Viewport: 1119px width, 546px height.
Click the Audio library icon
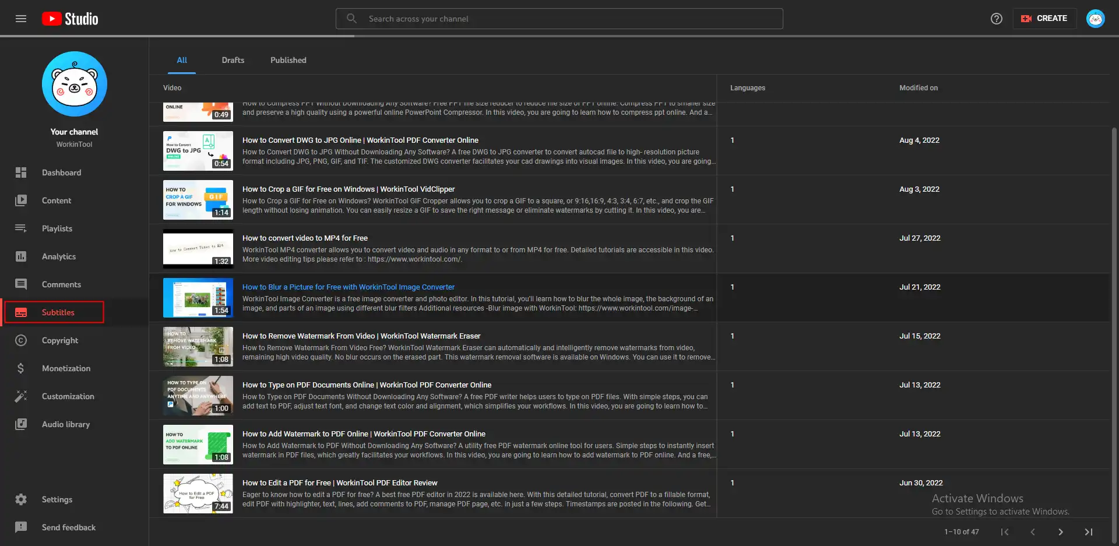coord(21,424)
